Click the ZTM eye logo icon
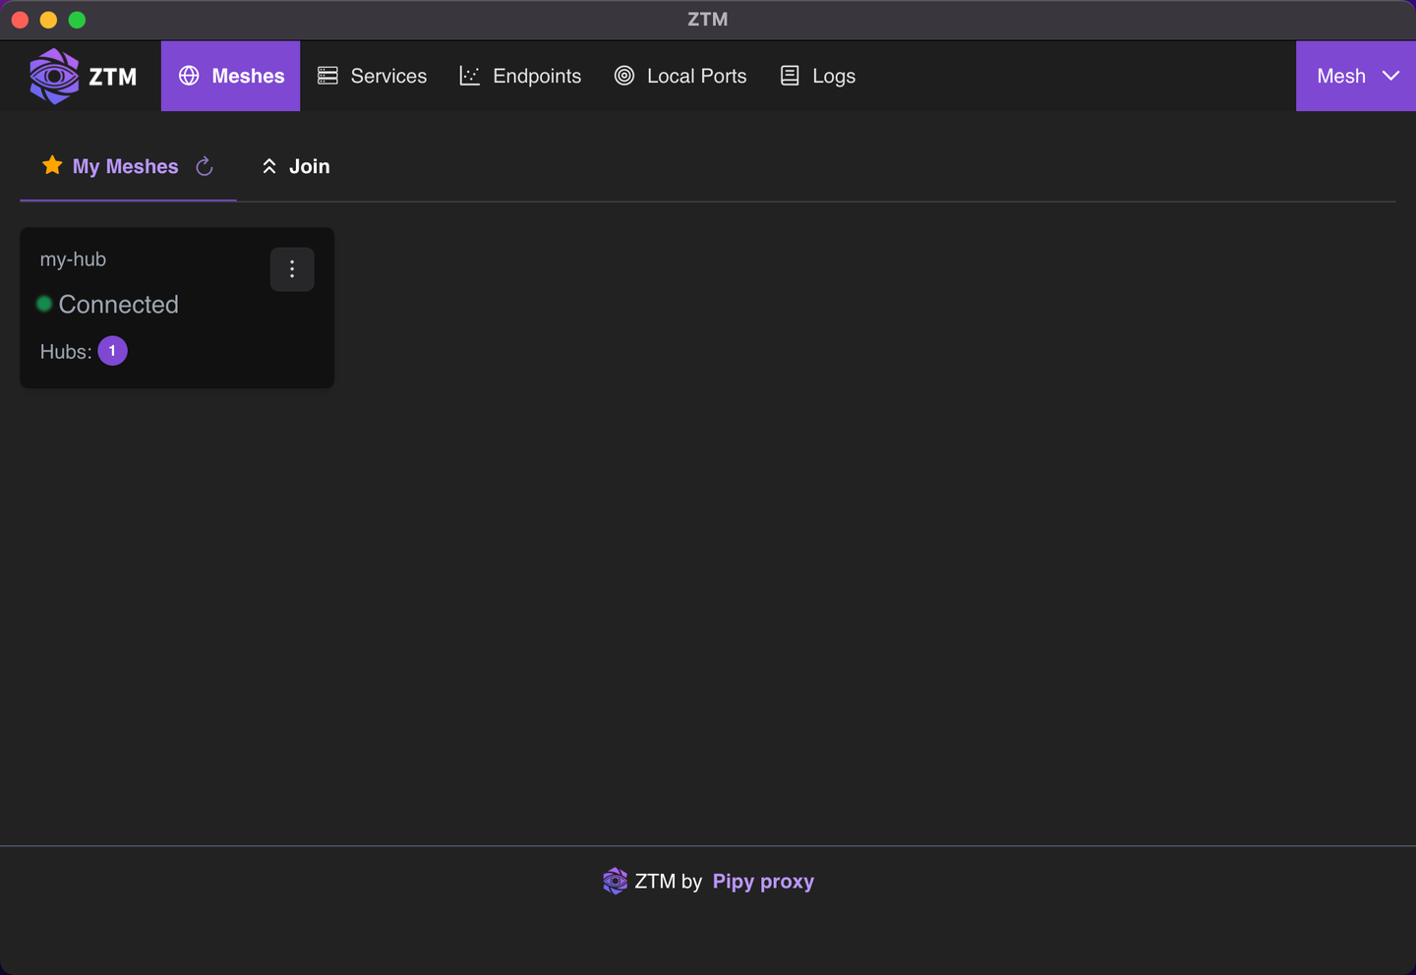 point(54,76)
